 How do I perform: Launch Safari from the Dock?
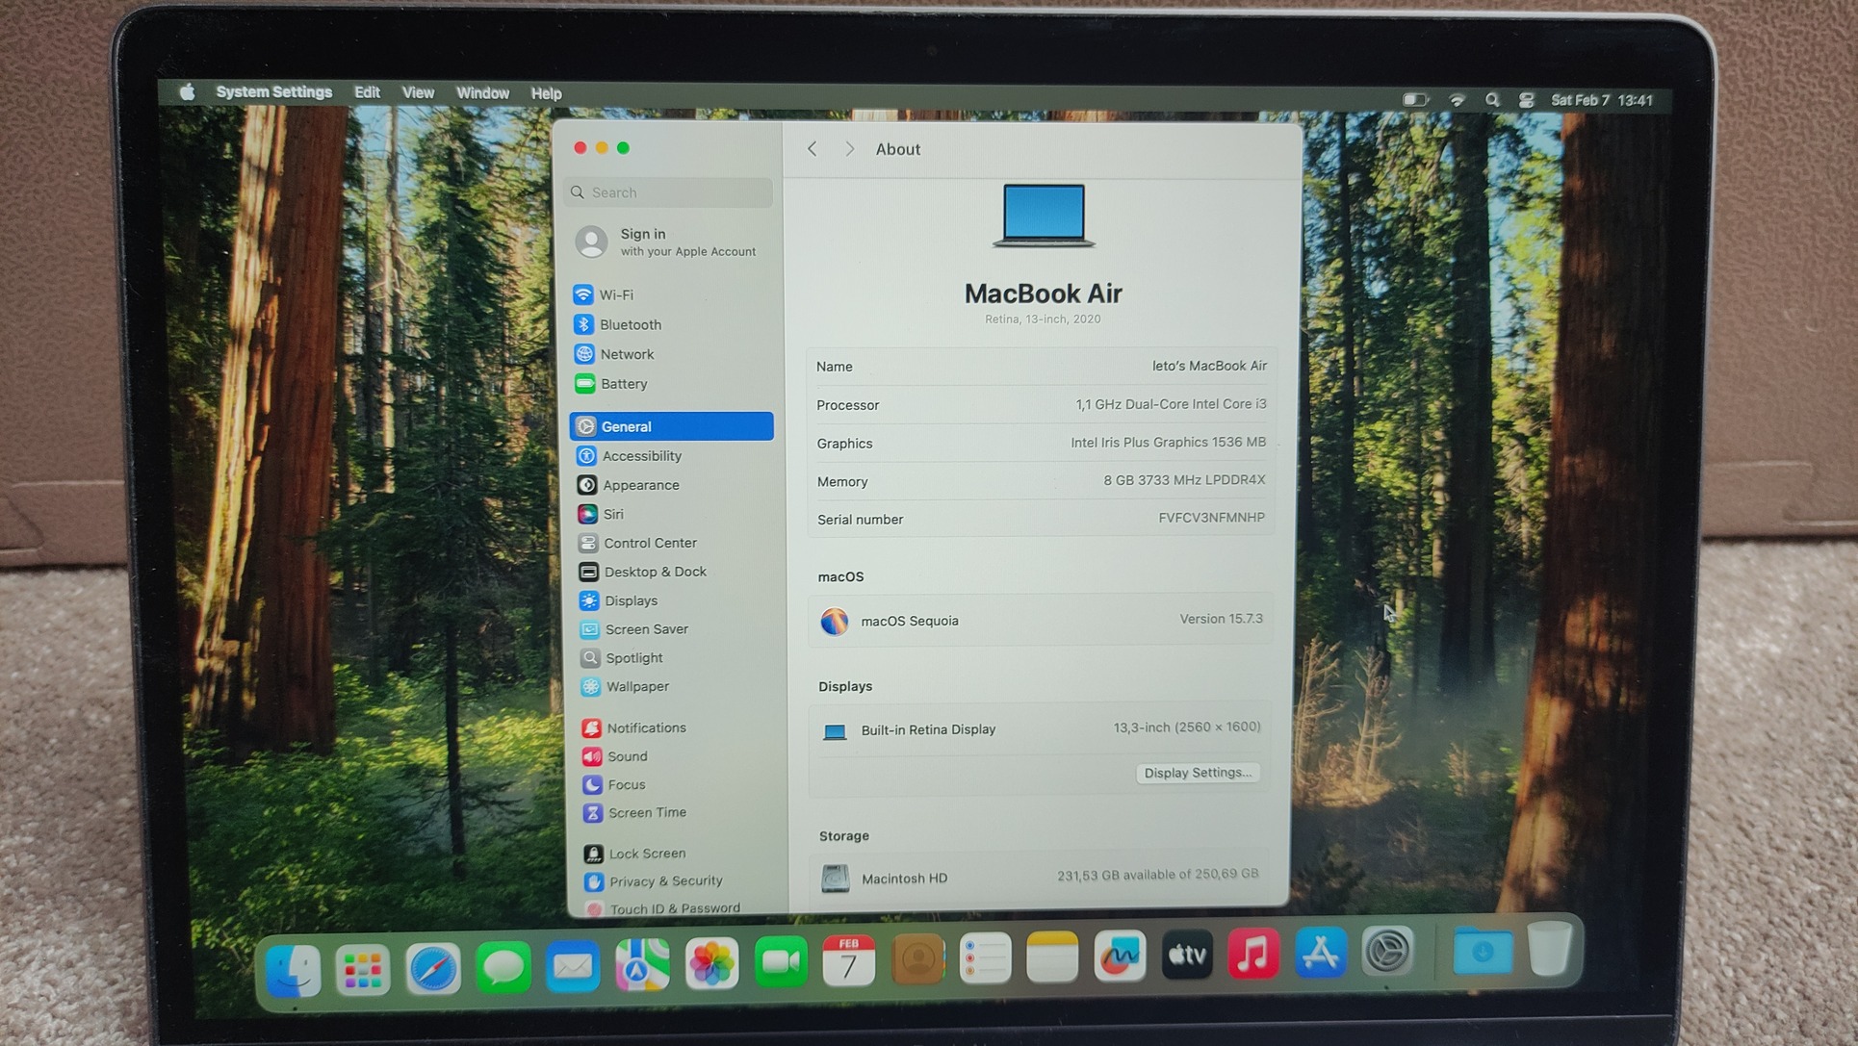(433, 967)
